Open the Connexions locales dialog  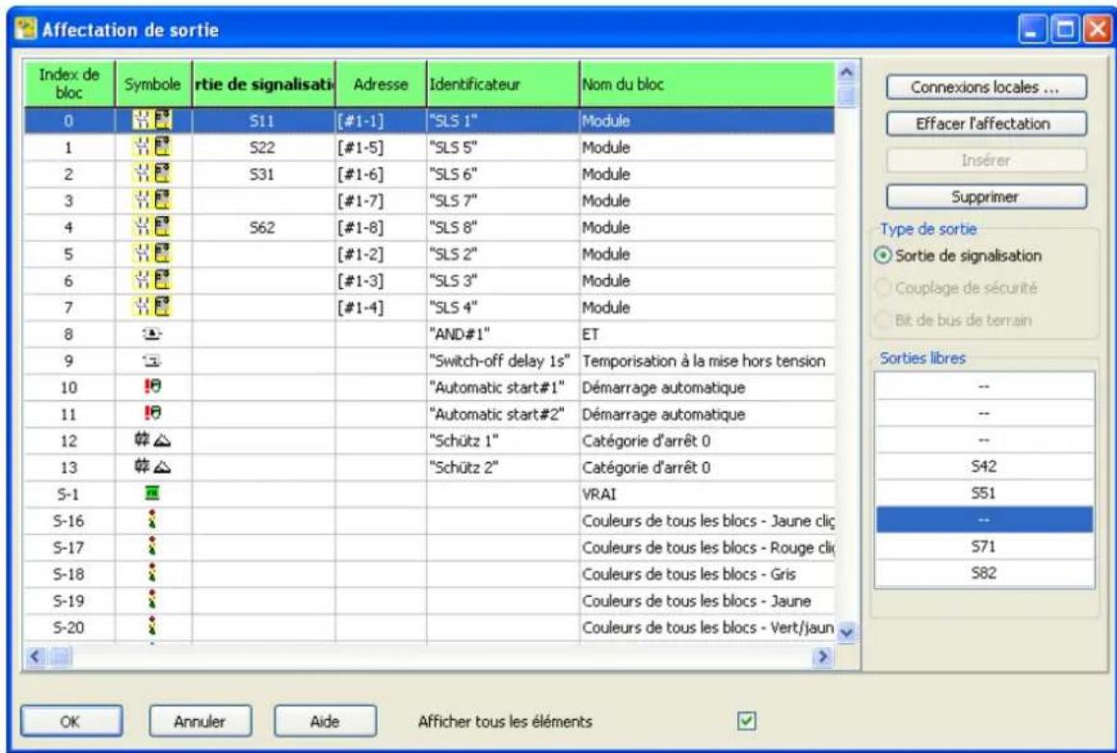coord(986,88)
